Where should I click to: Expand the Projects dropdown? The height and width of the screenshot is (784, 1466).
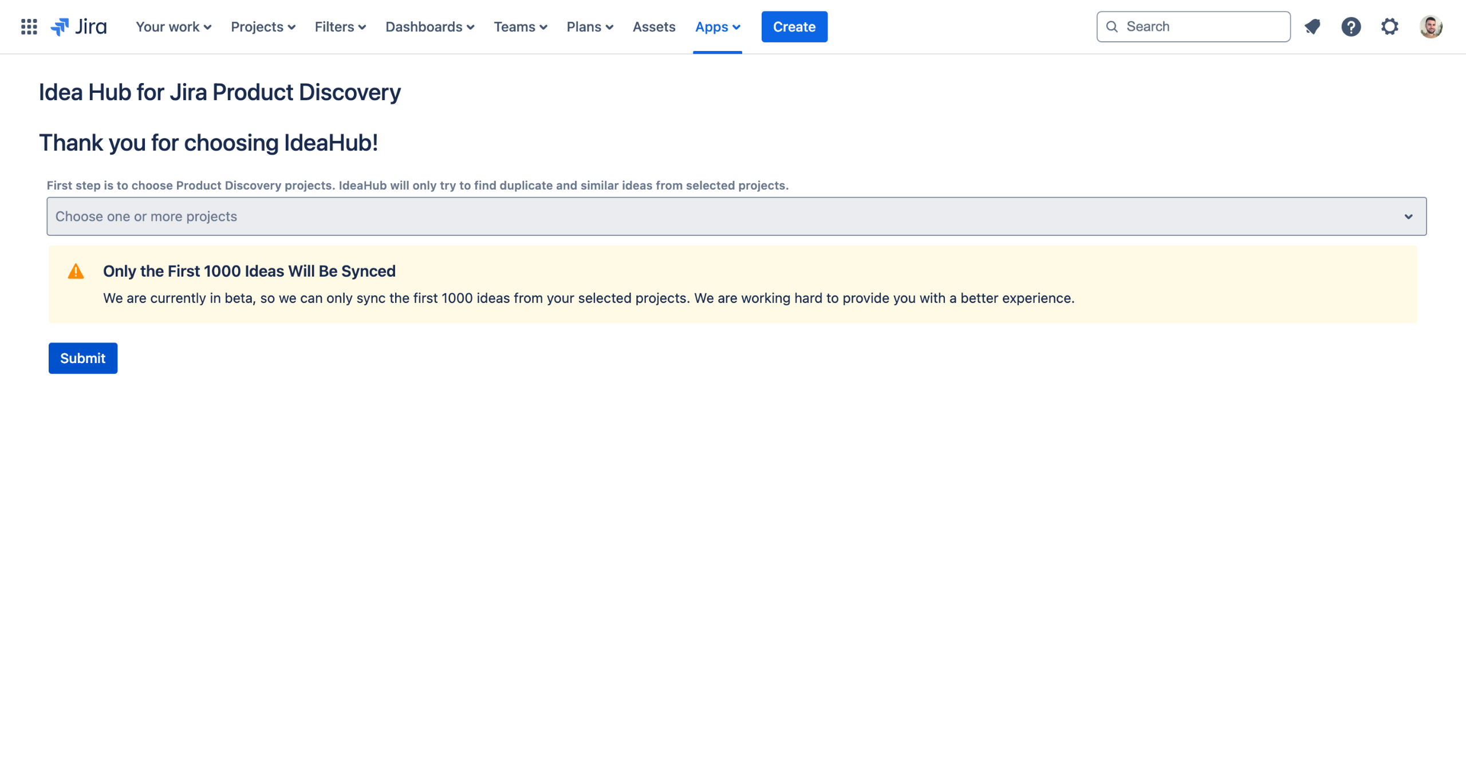click(x=263, y=27)
